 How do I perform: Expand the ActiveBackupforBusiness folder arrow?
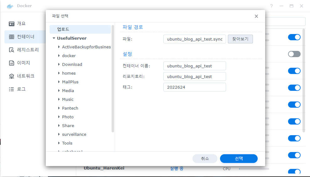click(x=59, y=47)
